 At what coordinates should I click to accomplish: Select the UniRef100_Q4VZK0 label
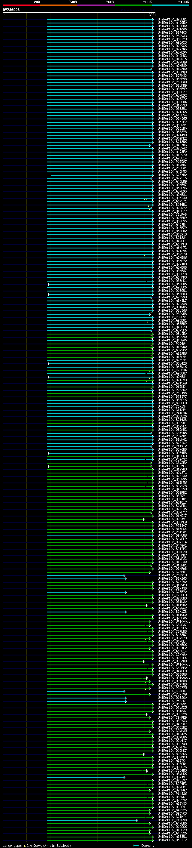point(172,69)
